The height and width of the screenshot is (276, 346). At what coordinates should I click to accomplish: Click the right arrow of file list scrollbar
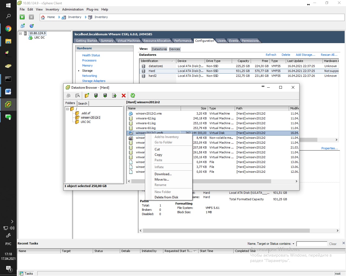point(297,181)
